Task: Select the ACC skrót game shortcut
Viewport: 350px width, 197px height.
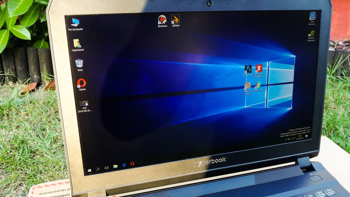Action: (x=248, y=71)
